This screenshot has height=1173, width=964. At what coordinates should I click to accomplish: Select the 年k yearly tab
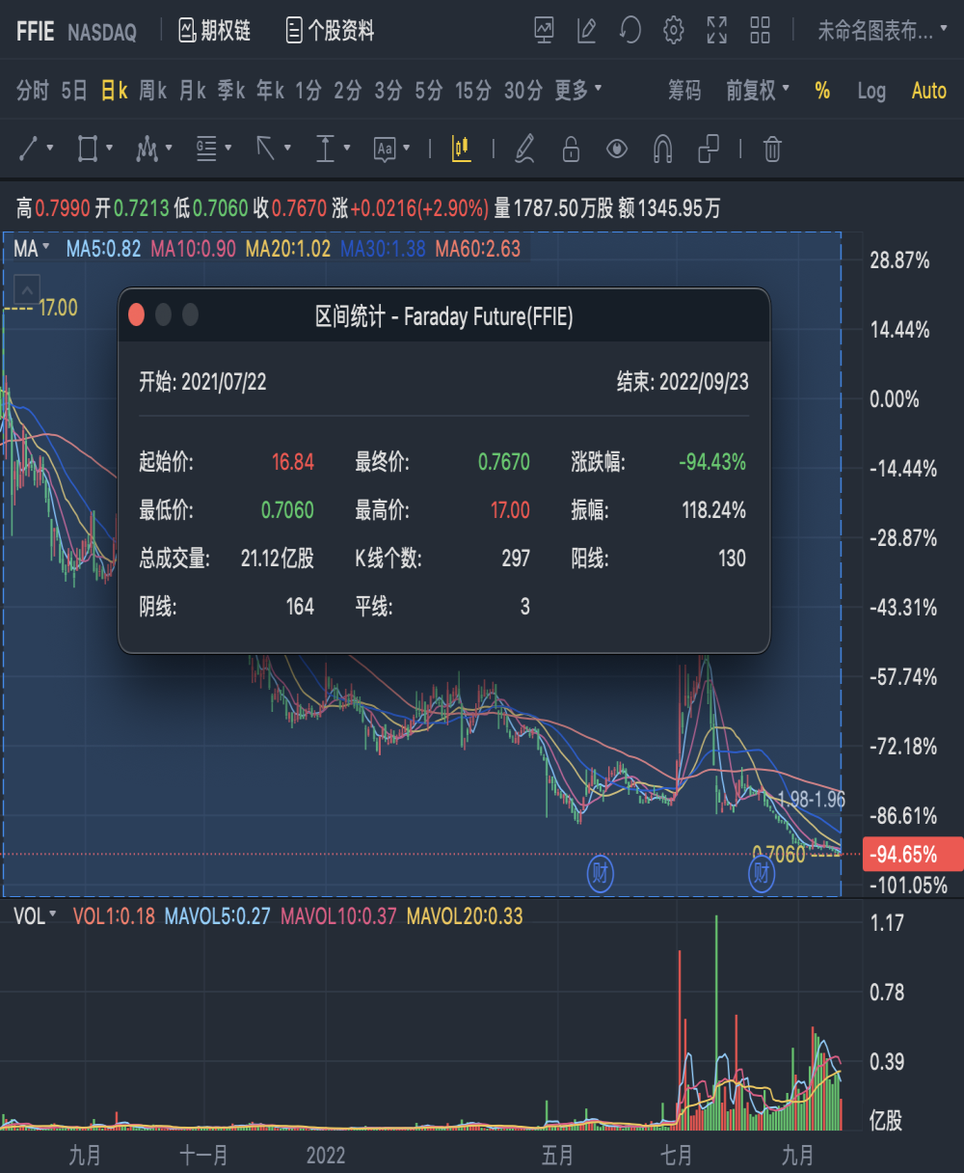point(270,91)
